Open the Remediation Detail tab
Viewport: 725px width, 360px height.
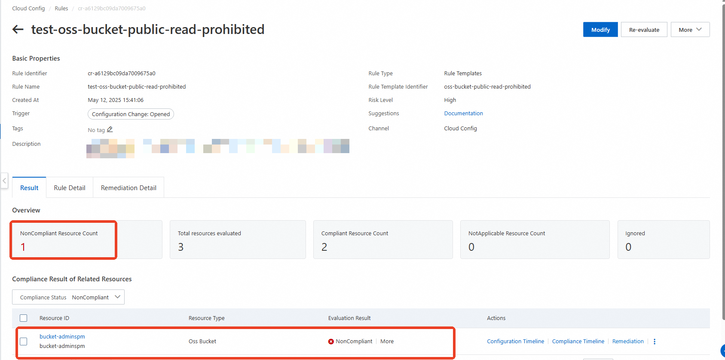[128, 188]
